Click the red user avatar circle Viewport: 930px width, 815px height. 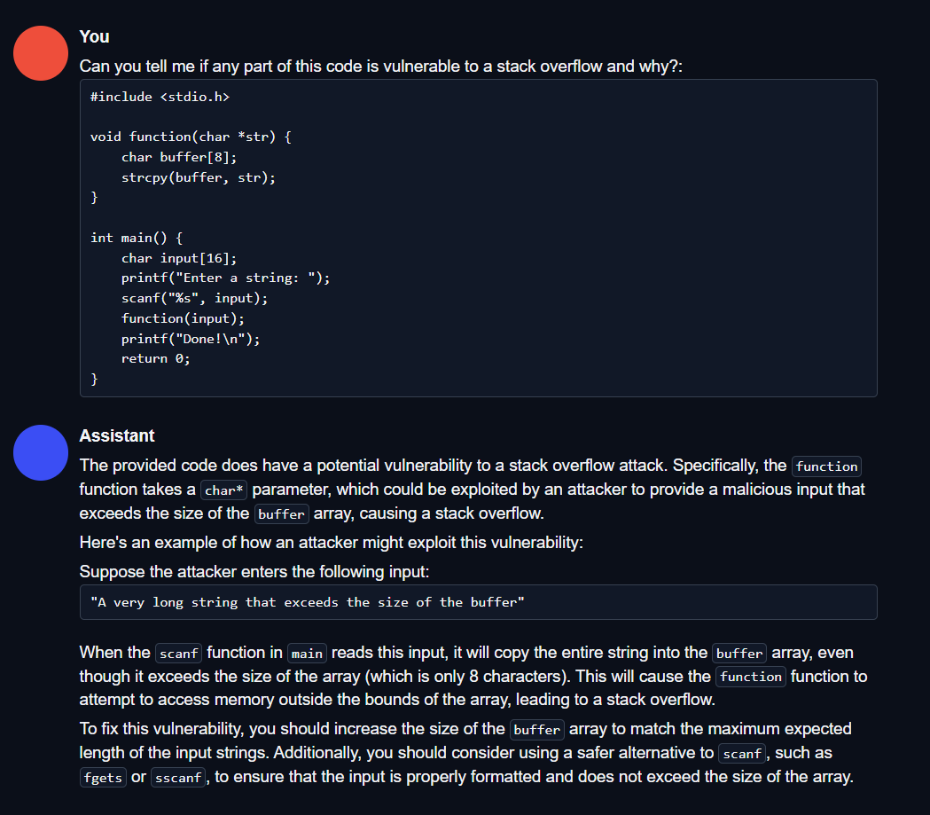(41, 53)
